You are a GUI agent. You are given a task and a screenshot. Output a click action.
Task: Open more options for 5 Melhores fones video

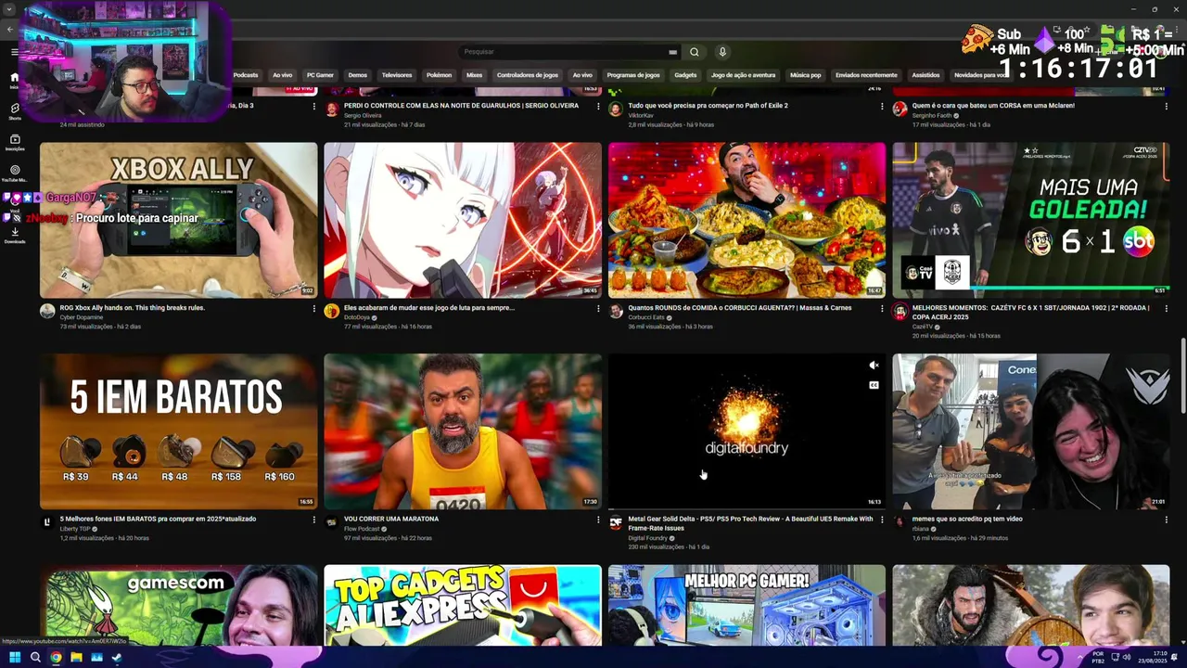coord(313,520)
